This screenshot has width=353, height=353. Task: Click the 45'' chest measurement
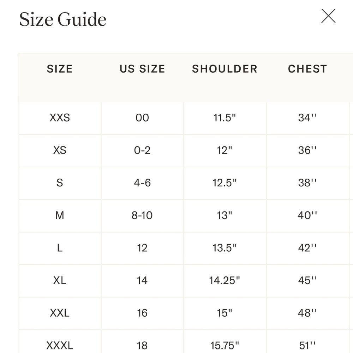pyautogui.click(x=307, y=280)
